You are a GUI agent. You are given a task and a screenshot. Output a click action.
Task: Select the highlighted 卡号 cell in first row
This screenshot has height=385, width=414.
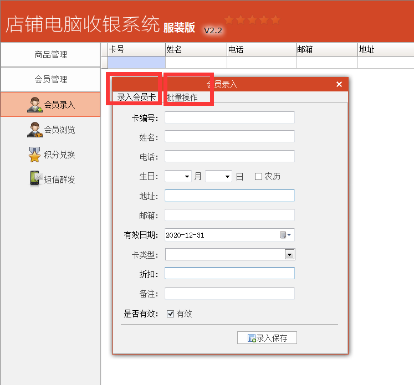136,62
